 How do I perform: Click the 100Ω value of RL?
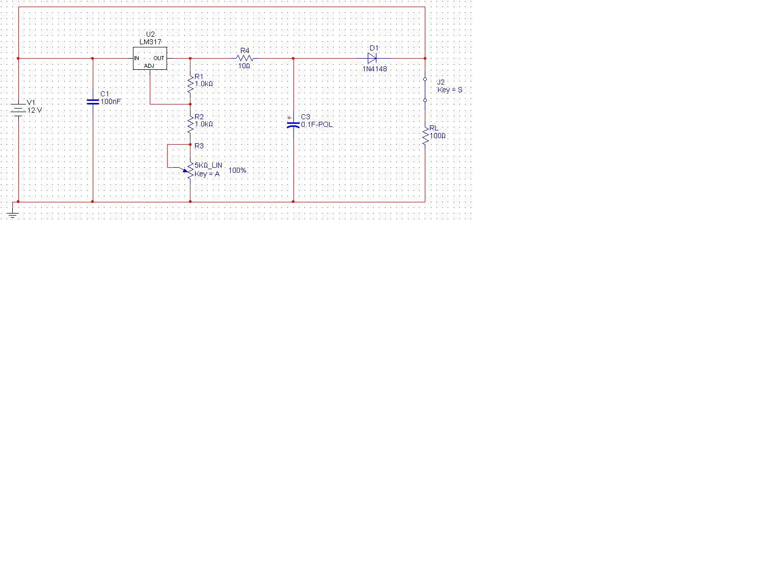438,136
